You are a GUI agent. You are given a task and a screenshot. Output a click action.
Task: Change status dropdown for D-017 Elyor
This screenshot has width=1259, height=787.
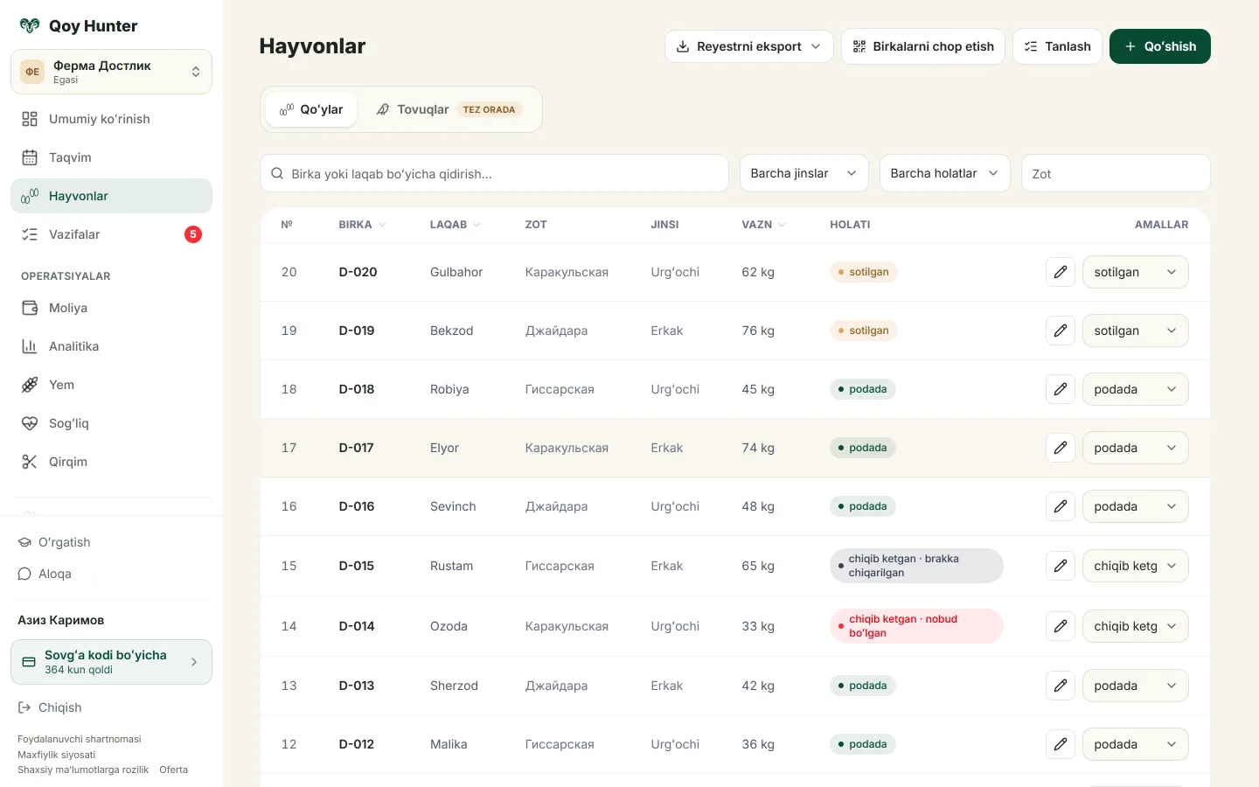(1135, 448)
